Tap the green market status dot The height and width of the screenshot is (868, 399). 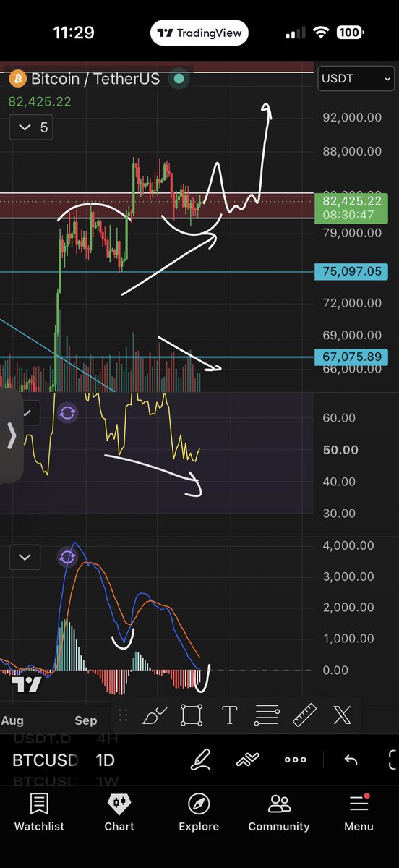coord(179,78)
